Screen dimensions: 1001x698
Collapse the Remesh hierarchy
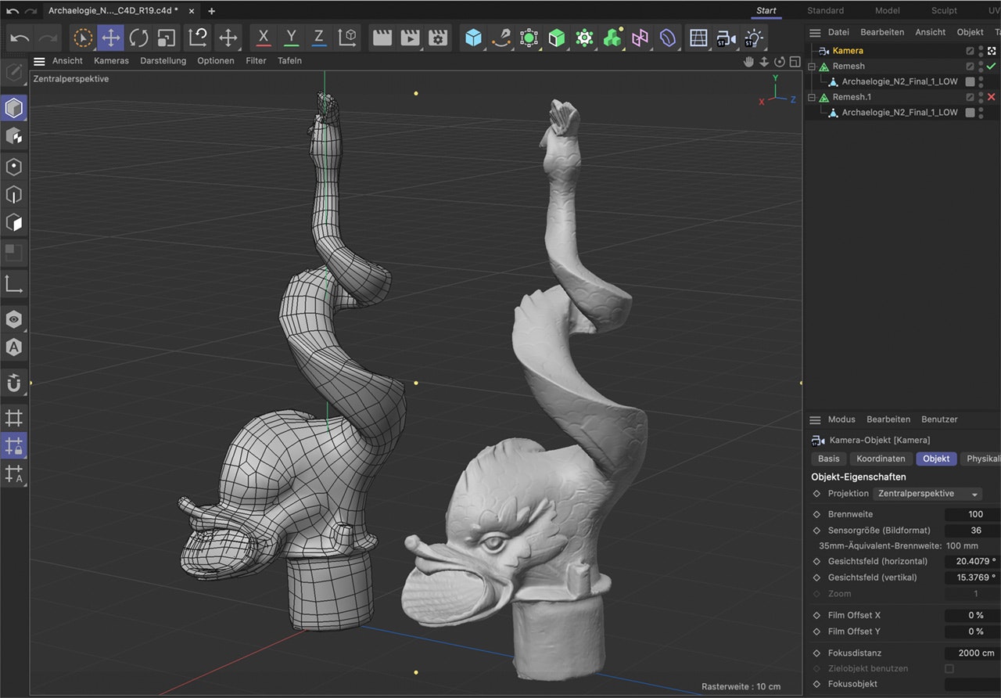click(811, 66)
